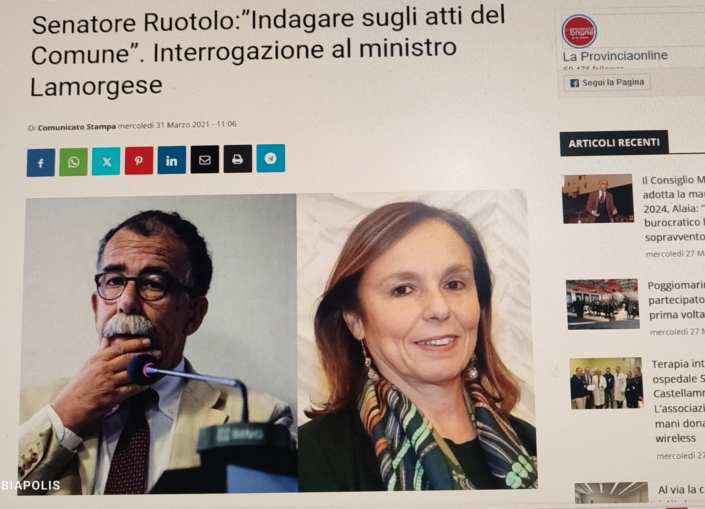Viewport: 705px width, 509px height.
Task: Share article on LinkedIn
Action: (x=171, y=160)
